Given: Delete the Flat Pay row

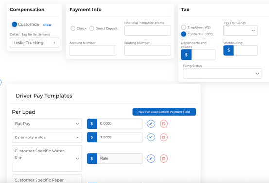Looking at the screenshot, I should 163,124.
